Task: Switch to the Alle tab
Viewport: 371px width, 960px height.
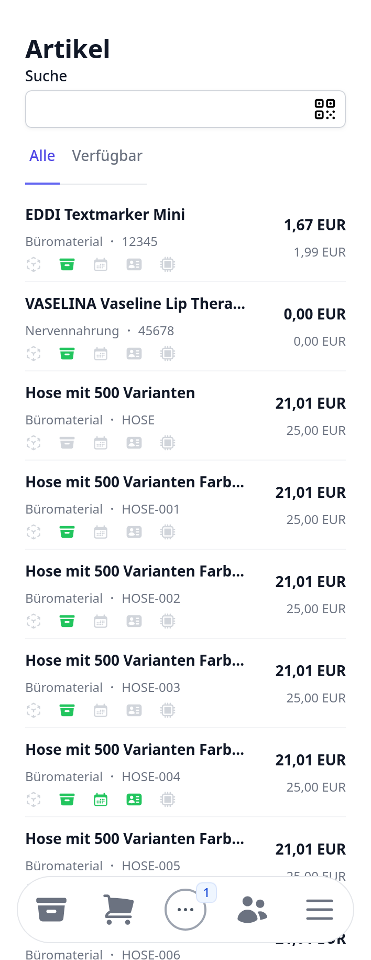Action: 42,156
